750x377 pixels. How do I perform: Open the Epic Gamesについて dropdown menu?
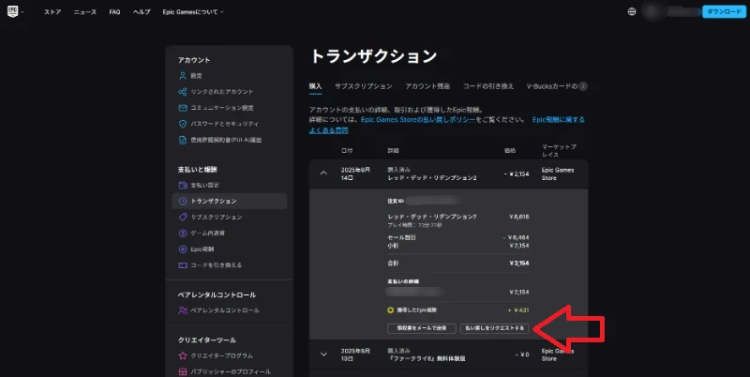point(193,12)
